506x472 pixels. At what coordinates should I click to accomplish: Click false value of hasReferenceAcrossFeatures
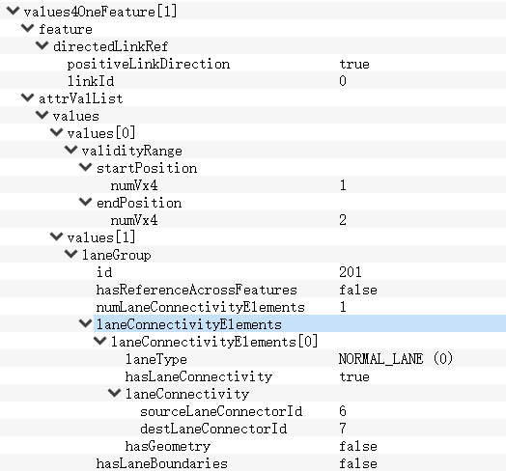pos(358,289)
